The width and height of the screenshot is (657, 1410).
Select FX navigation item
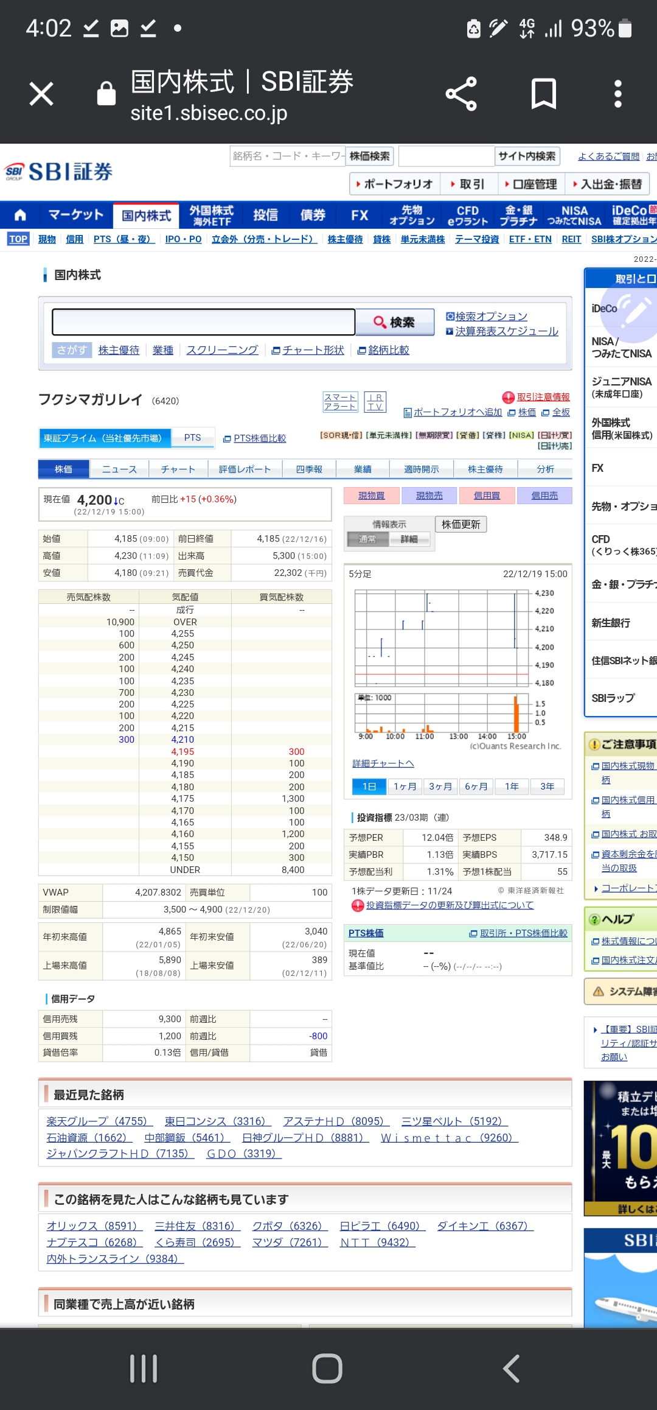coord(360,215)
